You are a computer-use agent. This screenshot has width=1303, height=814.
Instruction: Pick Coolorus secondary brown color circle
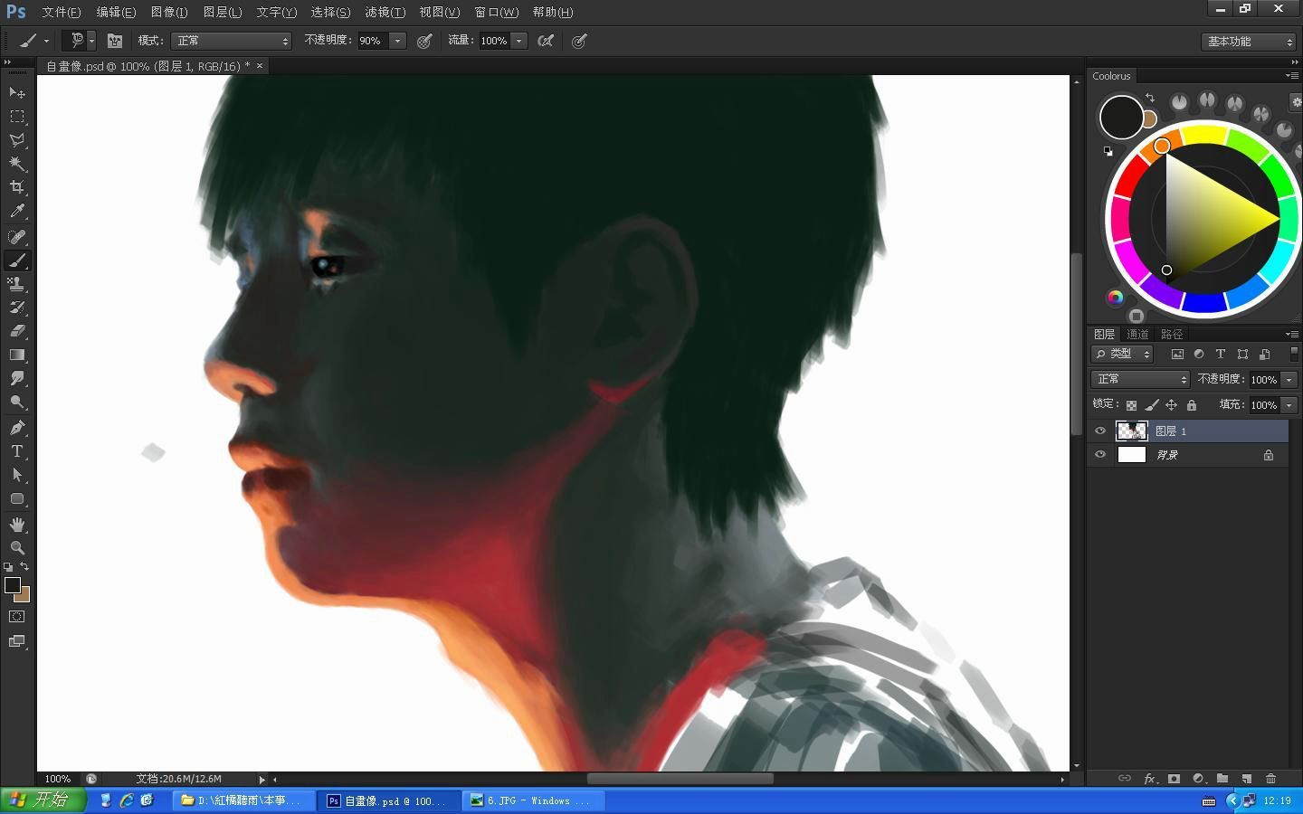[x=1150, y=119]
